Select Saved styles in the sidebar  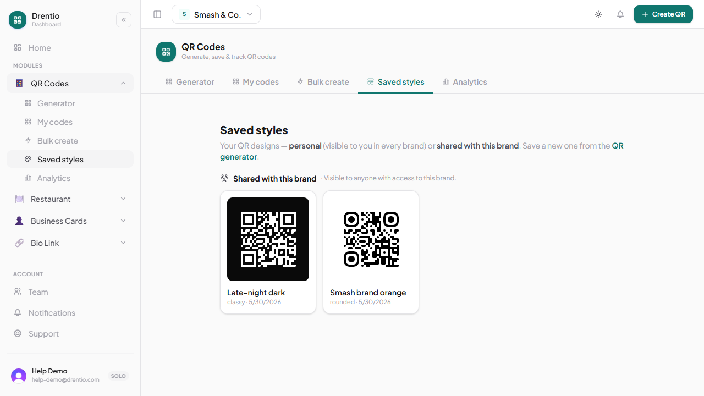(x=70, y=159)
